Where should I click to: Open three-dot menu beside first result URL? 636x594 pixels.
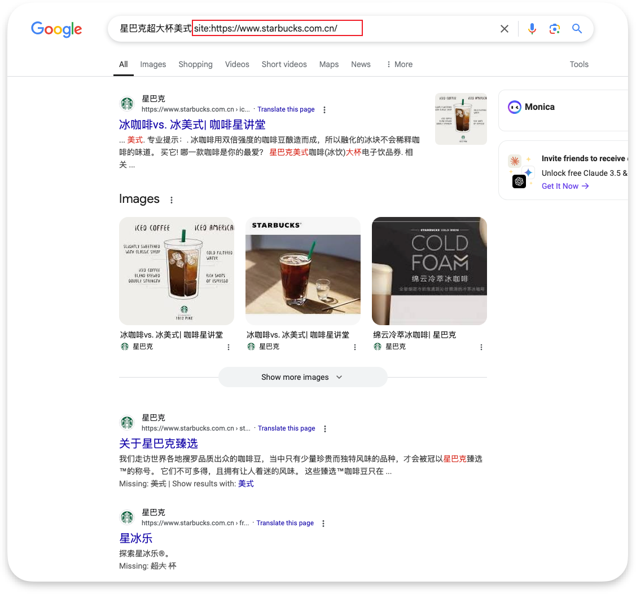coord(324,110)
